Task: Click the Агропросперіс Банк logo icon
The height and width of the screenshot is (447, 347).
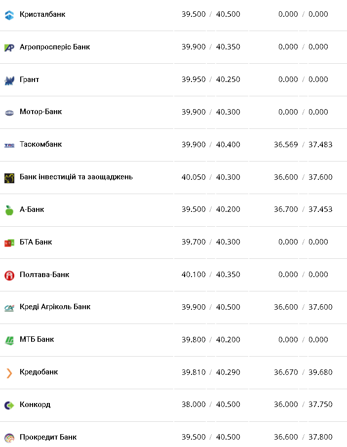Action: 9,47
